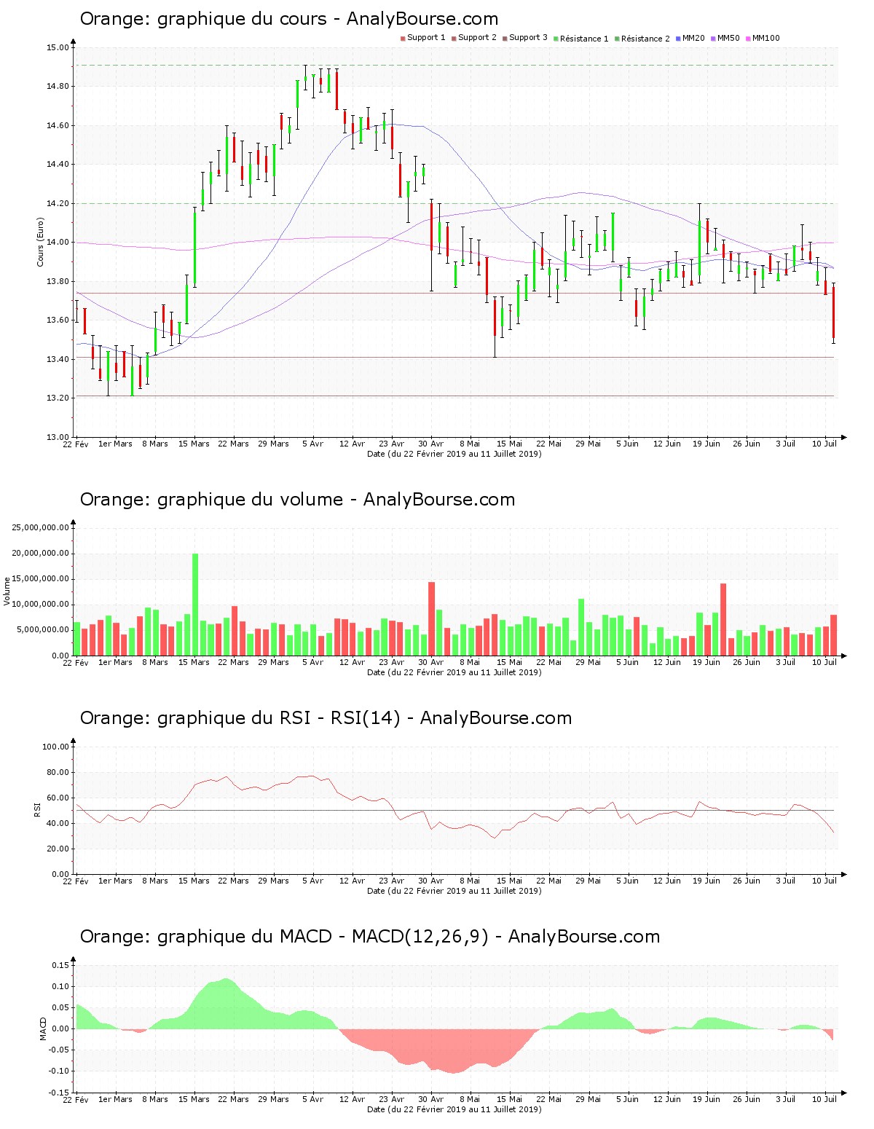Click the 60.00 value on the RSI axis
Screen dimensions: 874x1129
[58, 798]
